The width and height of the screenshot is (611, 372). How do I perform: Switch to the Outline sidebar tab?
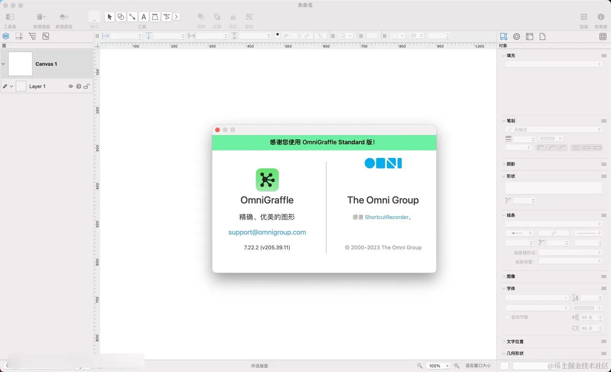click(x=32, y=36)
